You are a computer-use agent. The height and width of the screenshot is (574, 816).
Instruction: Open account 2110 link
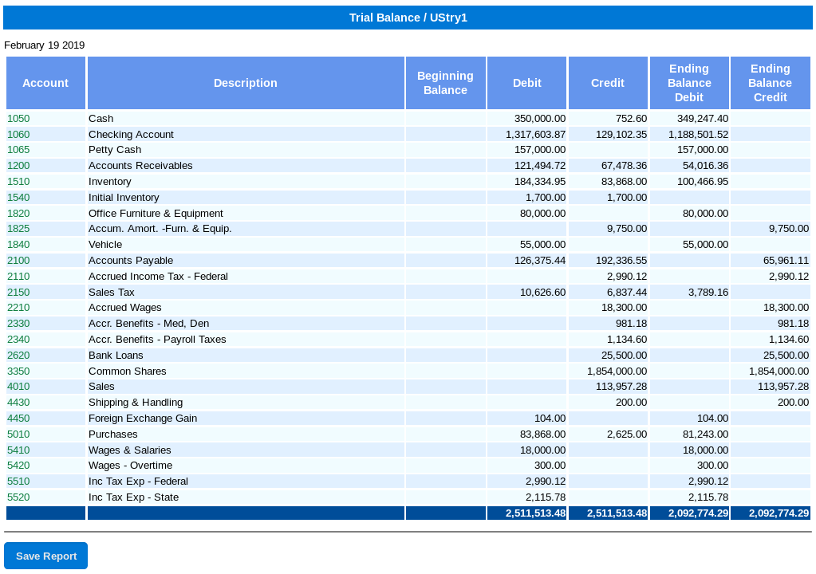[x=18, y=276]
